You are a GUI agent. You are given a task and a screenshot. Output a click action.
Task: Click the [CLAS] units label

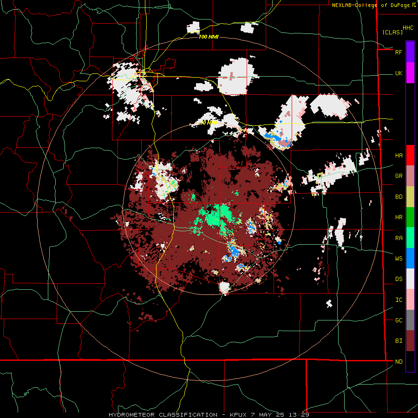pos(392,32)
